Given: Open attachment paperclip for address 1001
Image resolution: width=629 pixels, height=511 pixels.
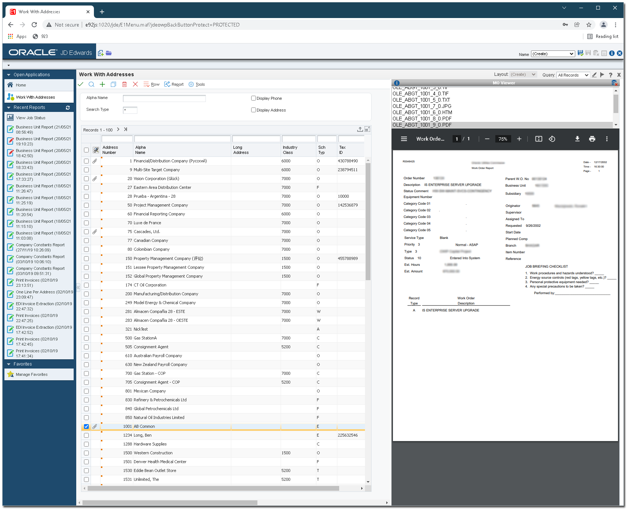Looking at the screenshot, I should tap(95, 426).
